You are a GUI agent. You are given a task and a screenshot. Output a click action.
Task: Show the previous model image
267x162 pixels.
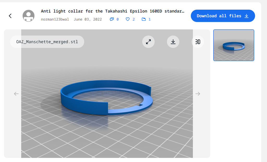(16, 94)
